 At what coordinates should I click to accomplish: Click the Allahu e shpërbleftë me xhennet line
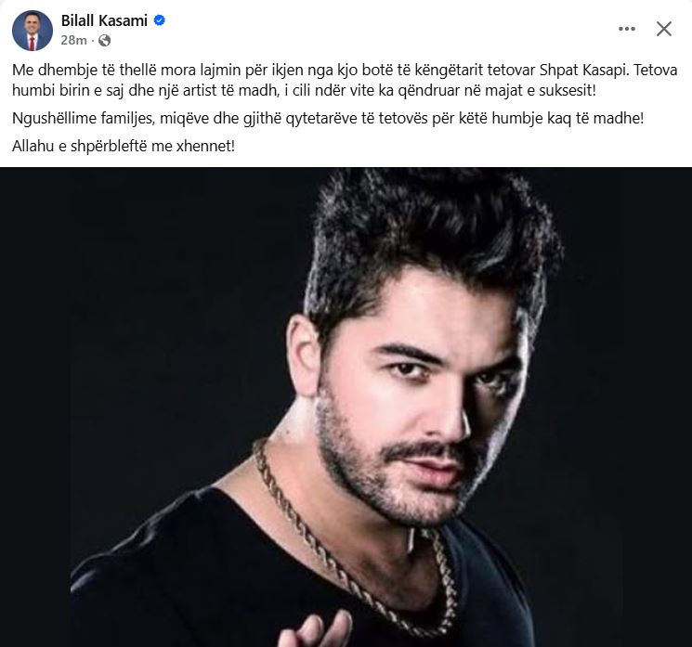124,146
